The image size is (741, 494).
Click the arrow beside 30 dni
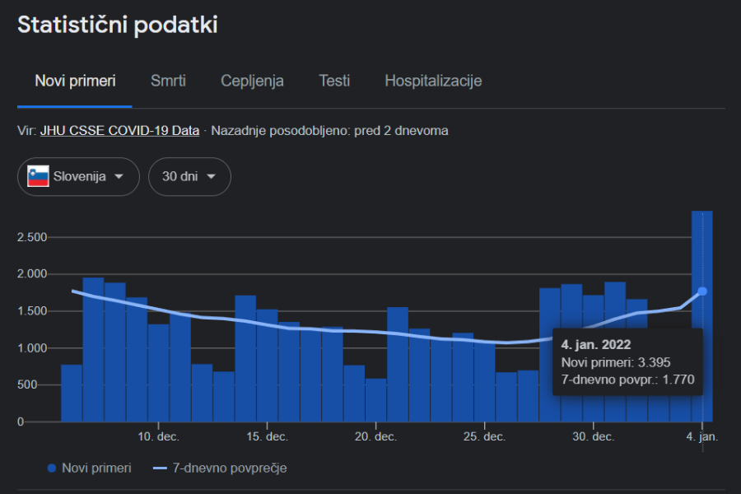pyautogui.click(x=212, y=176)
